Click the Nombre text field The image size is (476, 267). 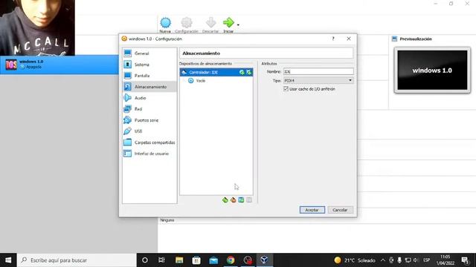coord(318,72)
